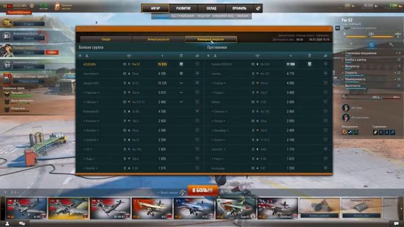
Task: Sort Противники by flight icon
Action: tap(326, 55)
